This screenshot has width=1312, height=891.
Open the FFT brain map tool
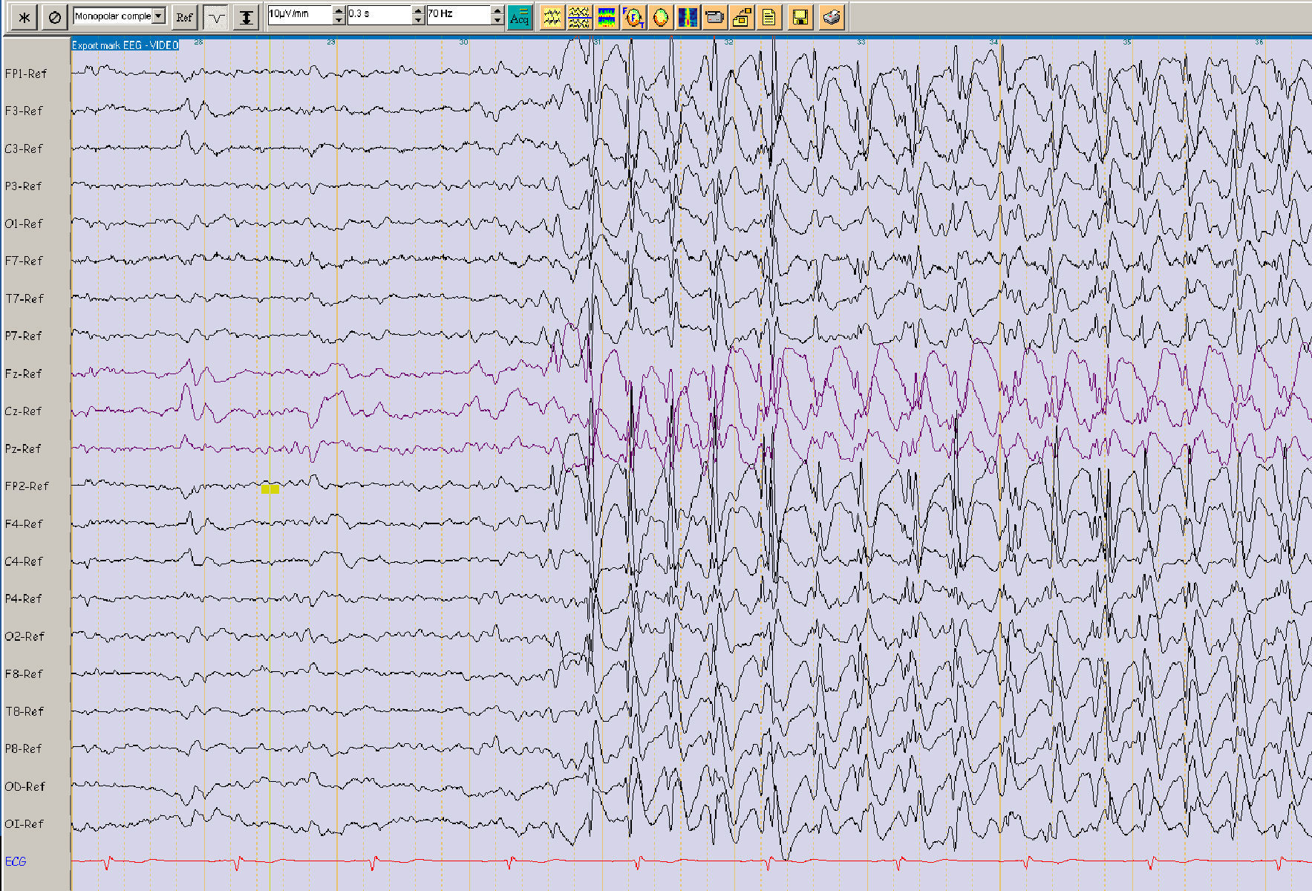633,17
